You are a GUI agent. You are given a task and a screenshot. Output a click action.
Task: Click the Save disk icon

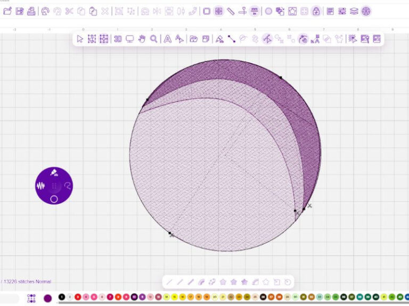click(20, 11)
